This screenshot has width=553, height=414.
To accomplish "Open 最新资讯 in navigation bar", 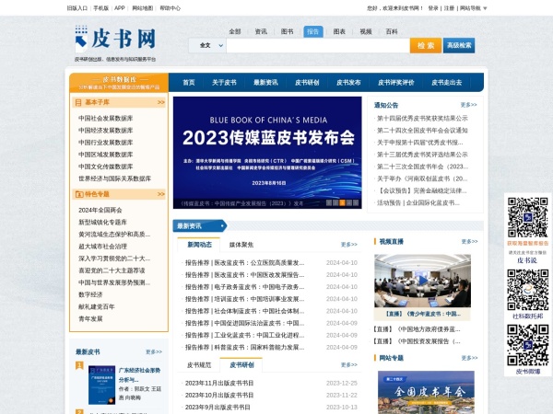I will 265,83.
